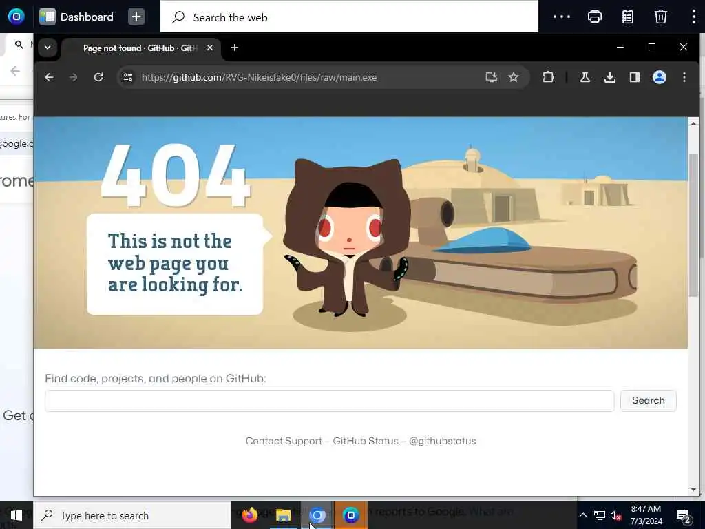This screenshot has width=705, height=529.
Task: Open vertical ellipsis menu in top bar
Action: pos(694,17)
